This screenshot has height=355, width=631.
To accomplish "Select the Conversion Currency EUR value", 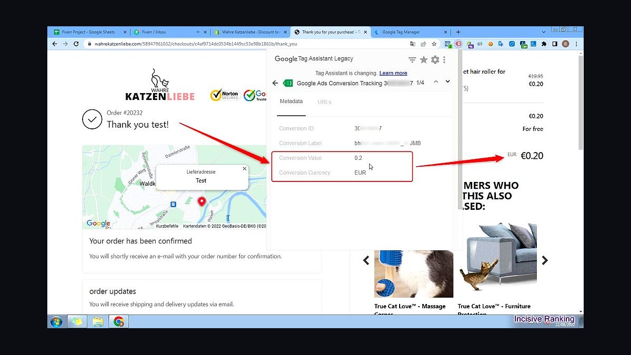I will [x=360, y=173].
